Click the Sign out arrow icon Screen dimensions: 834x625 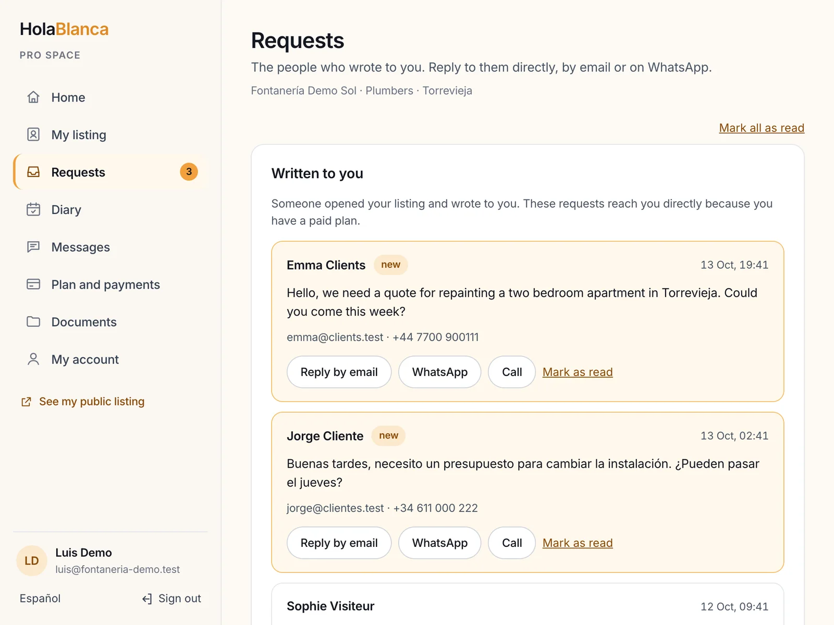pos(147,599)
